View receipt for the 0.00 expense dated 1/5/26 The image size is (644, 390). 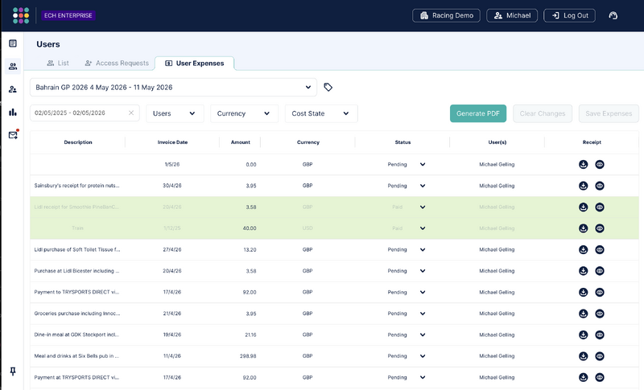pos(600,165)
